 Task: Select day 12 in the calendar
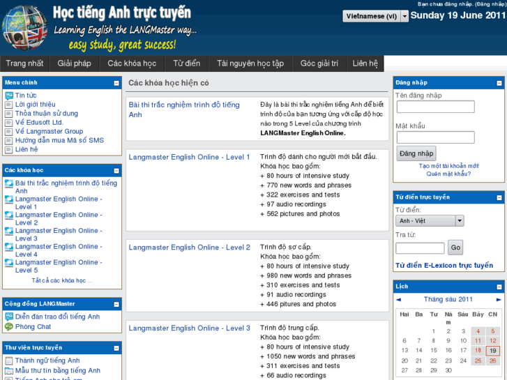pyautogui.click(x=493, y=341)
